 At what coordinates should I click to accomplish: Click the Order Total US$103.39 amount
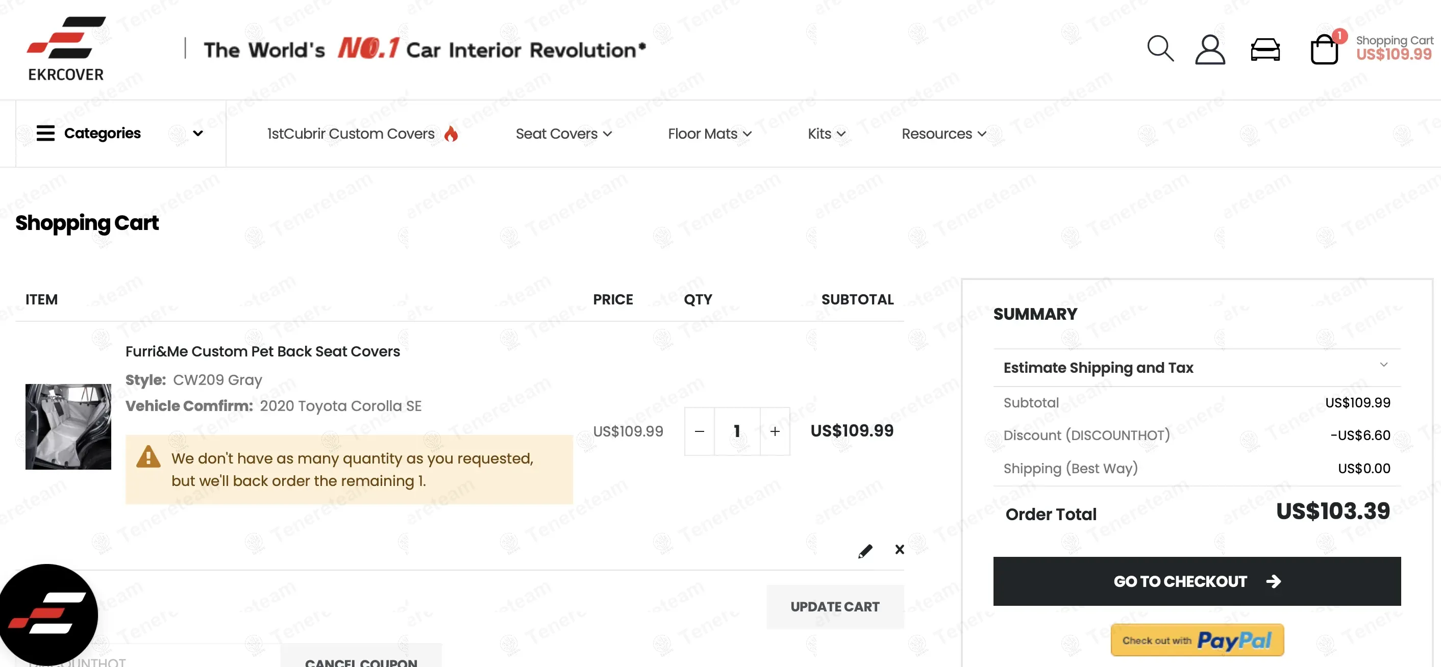[x=1332, y=510]
